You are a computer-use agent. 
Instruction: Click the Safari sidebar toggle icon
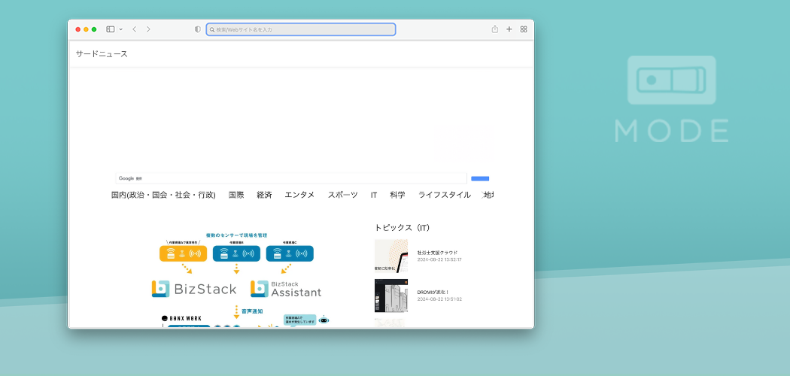pos(110,29)
